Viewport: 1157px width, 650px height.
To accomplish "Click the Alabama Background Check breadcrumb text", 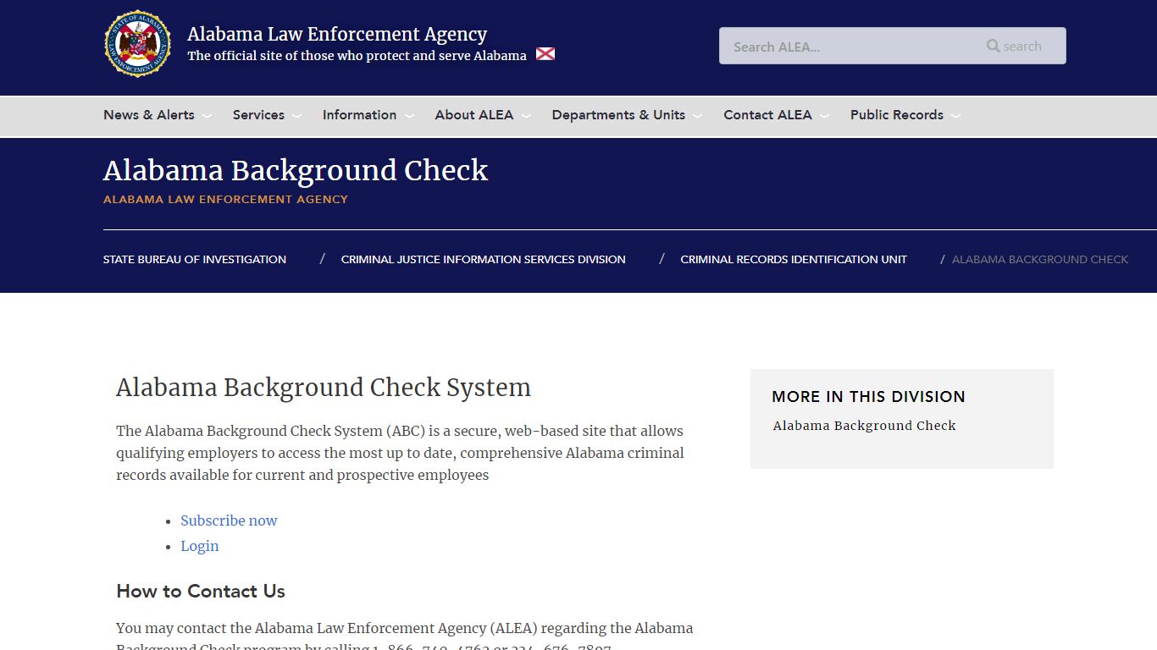I will (1040, 260).
